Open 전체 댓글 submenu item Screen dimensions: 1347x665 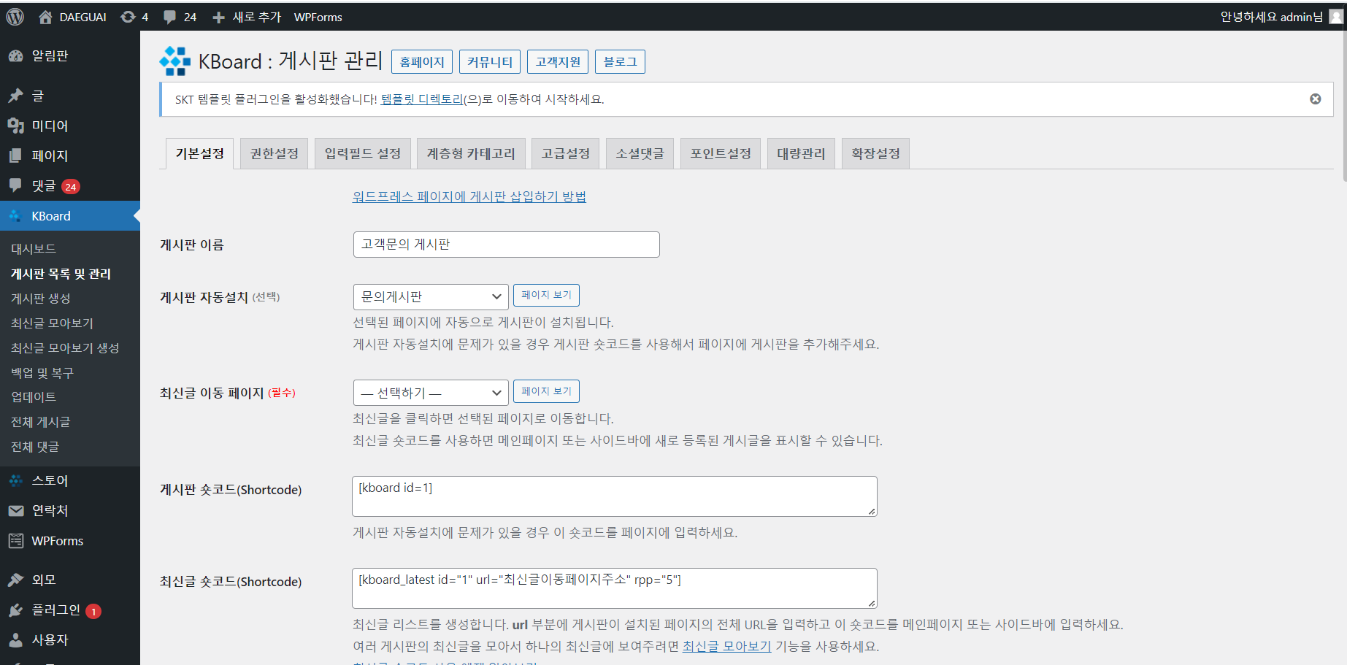[35, 447]
